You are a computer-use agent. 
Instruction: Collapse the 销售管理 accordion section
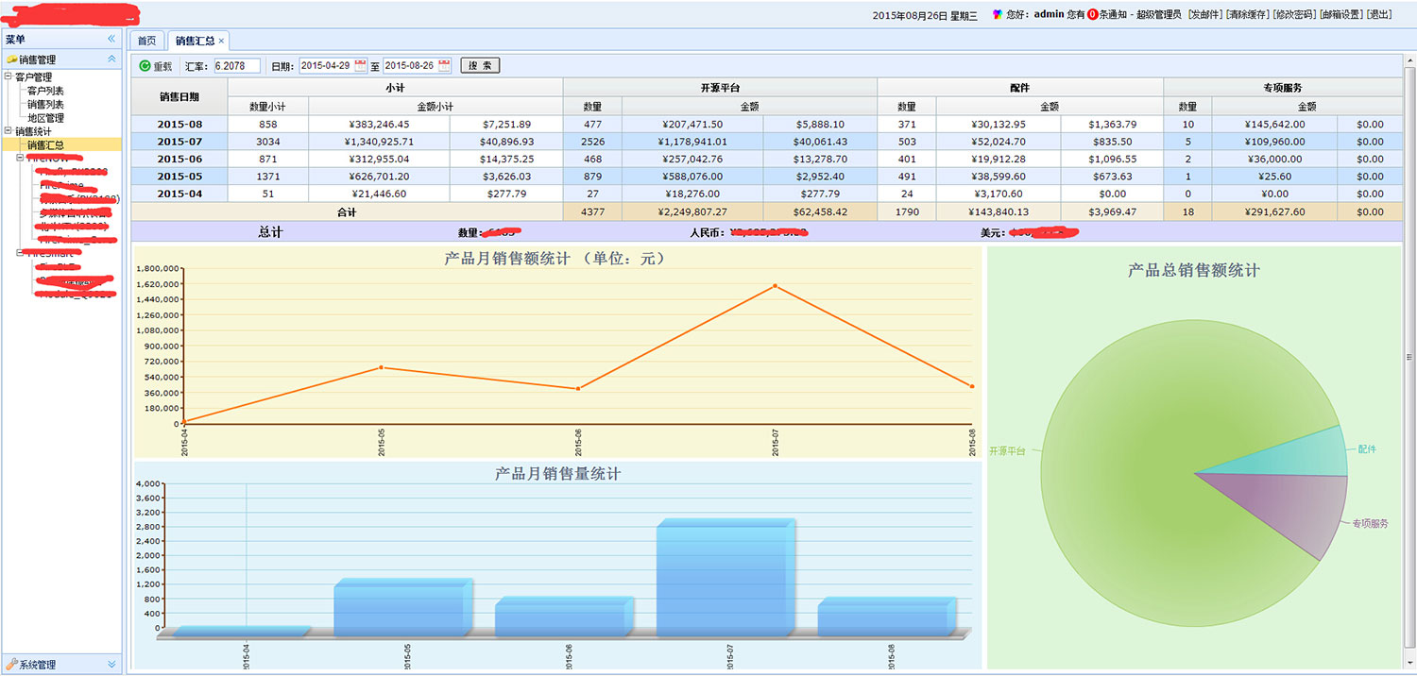[x=111, y=59]
